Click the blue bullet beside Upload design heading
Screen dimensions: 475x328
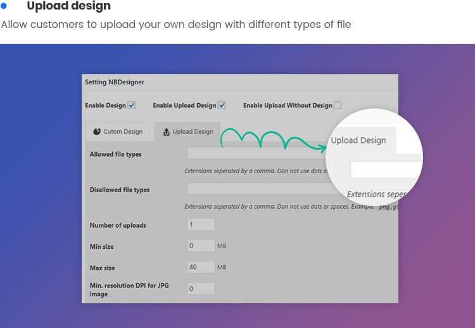pyautogui.click(x=4, y=6)
